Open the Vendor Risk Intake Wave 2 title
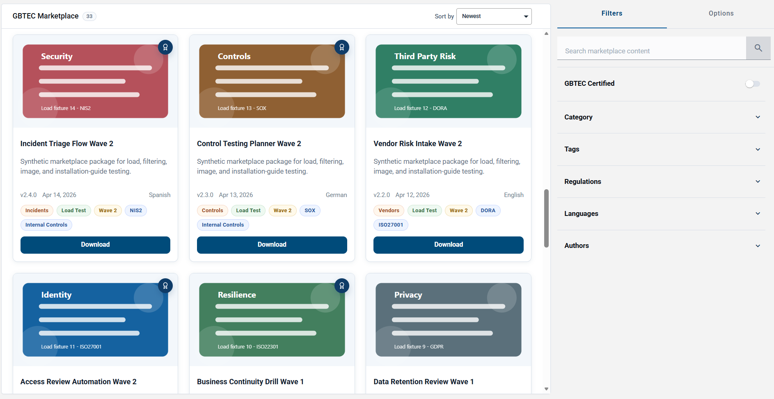The image size is (774, 399). coord(418,144)
